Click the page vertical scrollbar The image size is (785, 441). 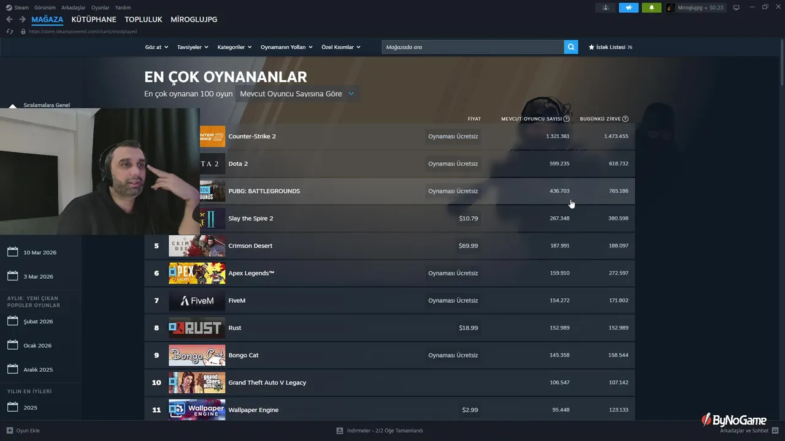[x=782, y=62]
